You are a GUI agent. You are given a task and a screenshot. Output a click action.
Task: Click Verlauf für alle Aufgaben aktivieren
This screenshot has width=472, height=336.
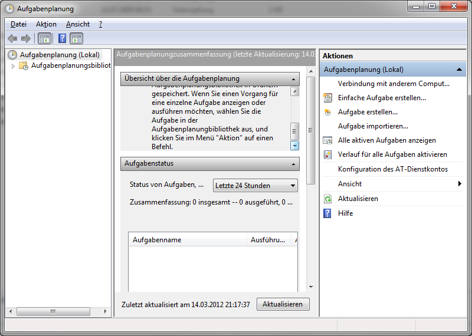coord(392,154)
